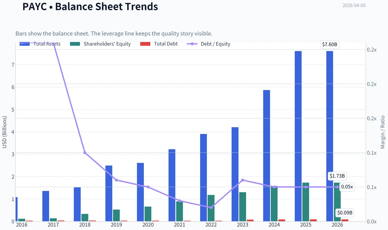The height and width of the screenshot is (230, 388).
Task: Select the 2024 x-axis label
Action: [274, 225]
